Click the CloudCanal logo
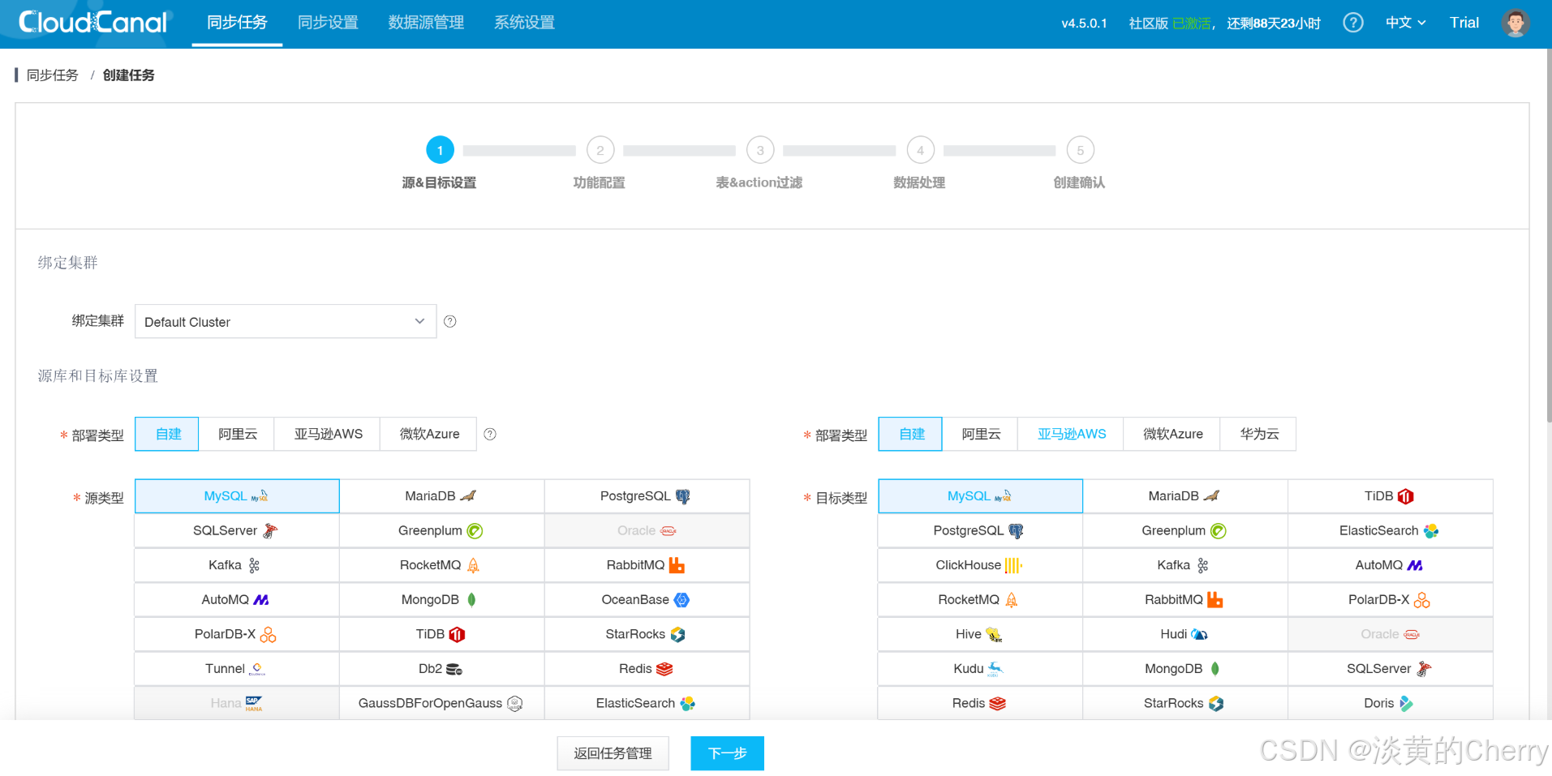The width and height of the screenshot is (1552, 776). [x=92, y=23]
